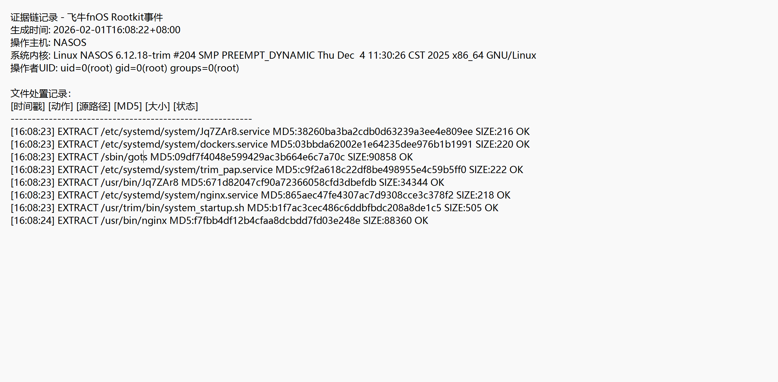The height and width of the screenshot is (382, 778).
Task: Click the [MD5] column header label
Action: [128, 106]
